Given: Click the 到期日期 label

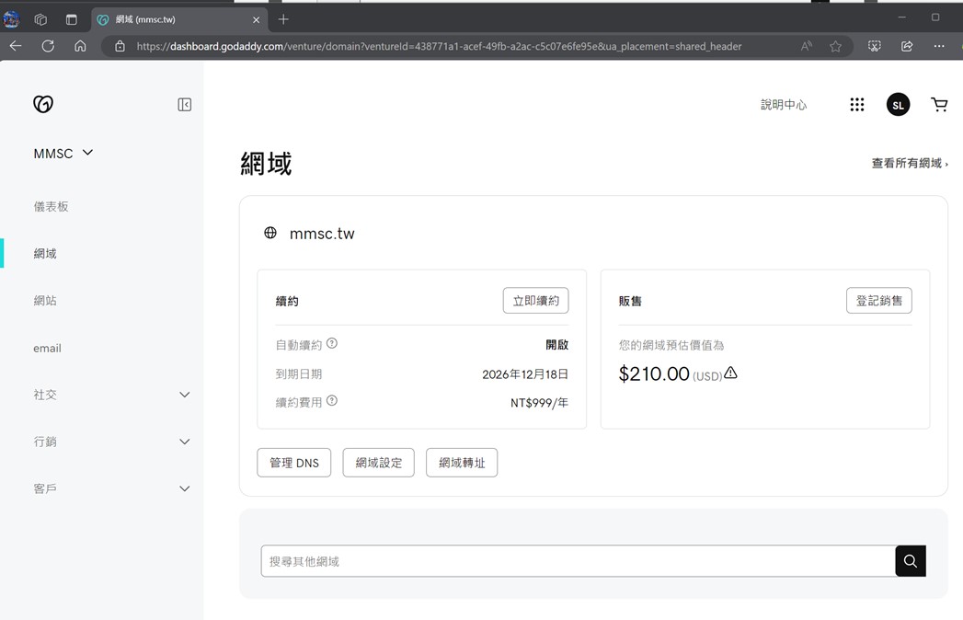Looking at the screenshot, I should point(299,374).
